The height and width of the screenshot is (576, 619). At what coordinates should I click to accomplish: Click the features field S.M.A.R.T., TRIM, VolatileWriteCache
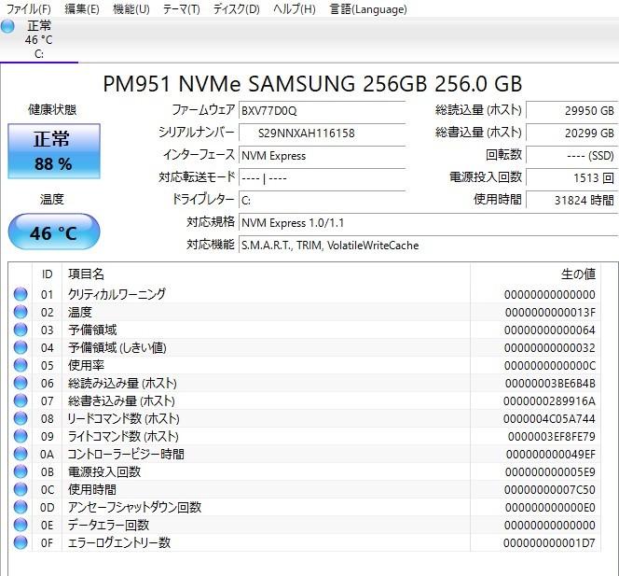click(428, 246)
